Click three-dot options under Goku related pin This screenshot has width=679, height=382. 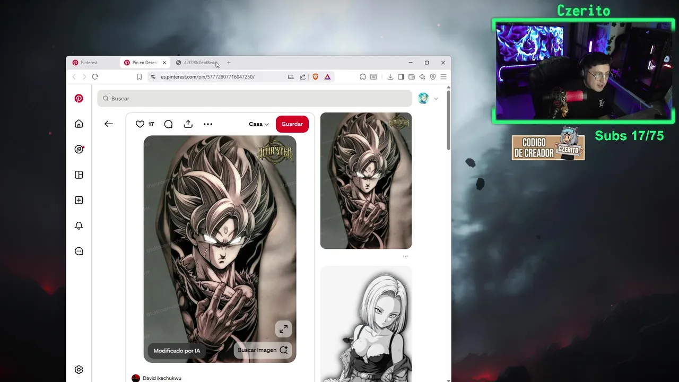click(x=405, y=256)
